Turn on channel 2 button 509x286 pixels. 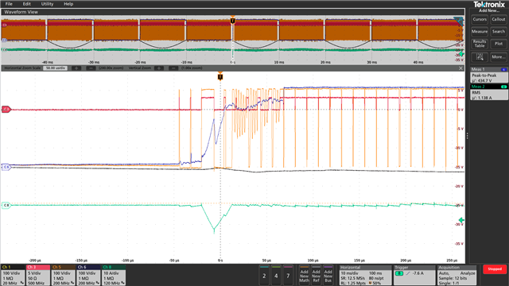coord(264,276)
